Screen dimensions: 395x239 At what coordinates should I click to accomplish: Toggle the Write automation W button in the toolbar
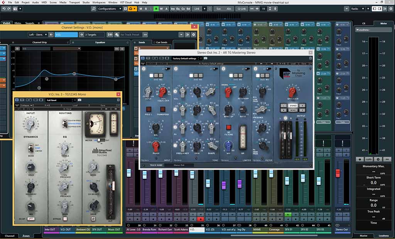pos(161,8)
